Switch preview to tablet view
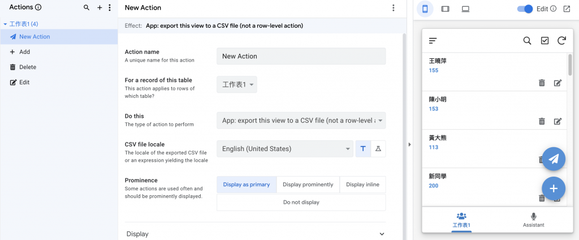 (x=445, y=9)
